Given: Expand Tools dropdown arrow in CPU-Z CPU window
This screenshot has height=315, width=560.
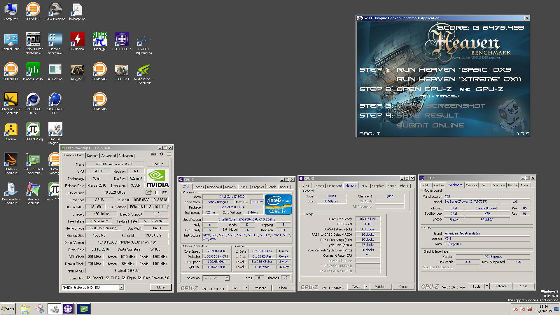Looking at the screenshot, I should pyautogui.click(x=246, y=288).
